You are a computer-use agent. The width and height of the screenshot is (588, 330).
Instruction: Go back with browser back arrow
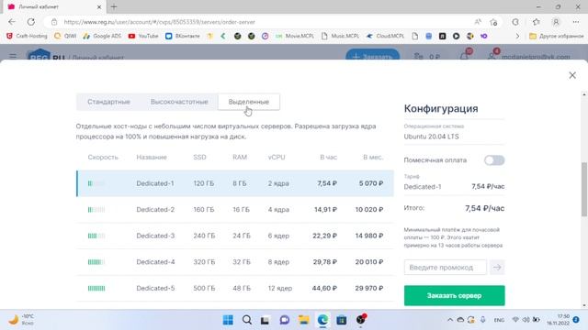pos(12,22)
